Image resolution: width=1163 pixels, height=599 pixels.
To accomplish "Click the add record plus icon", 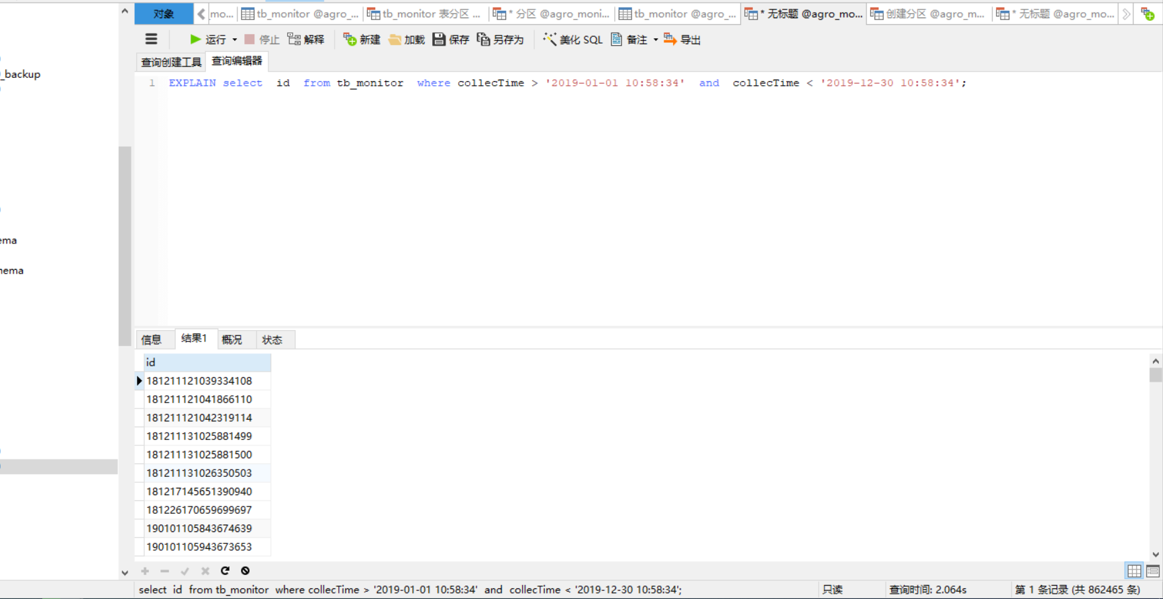I will coord(145,571).
